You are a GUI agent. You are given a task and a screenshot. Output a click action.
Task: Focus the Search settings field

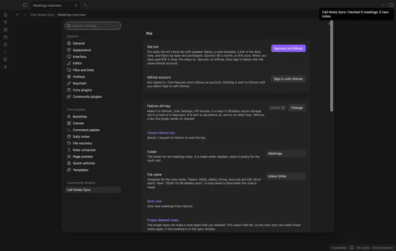point(93,26)
